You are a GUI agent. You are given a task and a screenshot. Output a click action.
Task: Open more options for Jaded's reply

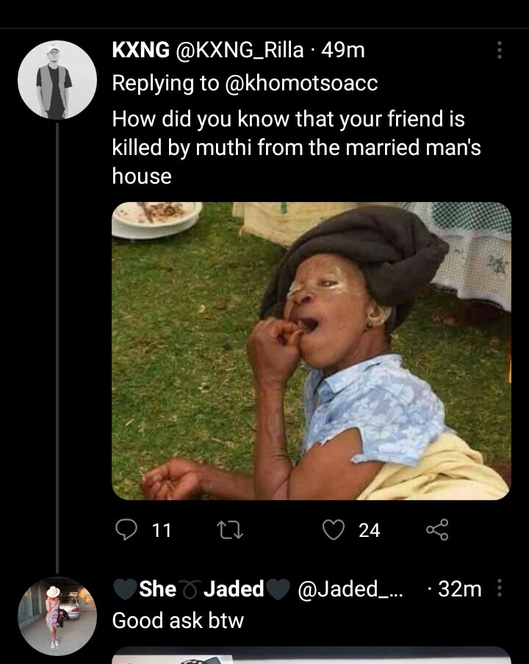pos(500,588)
